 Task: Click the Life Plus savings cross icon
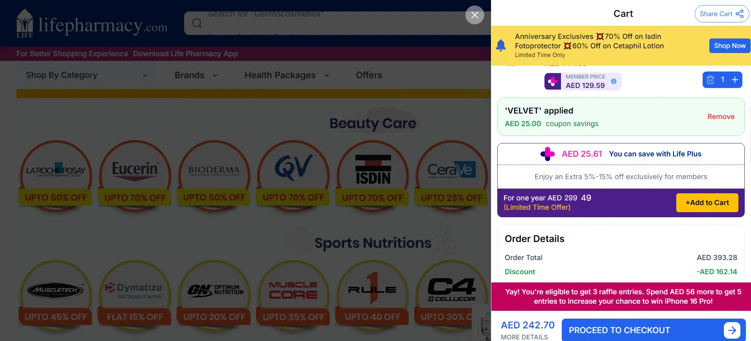pos(548,154)
